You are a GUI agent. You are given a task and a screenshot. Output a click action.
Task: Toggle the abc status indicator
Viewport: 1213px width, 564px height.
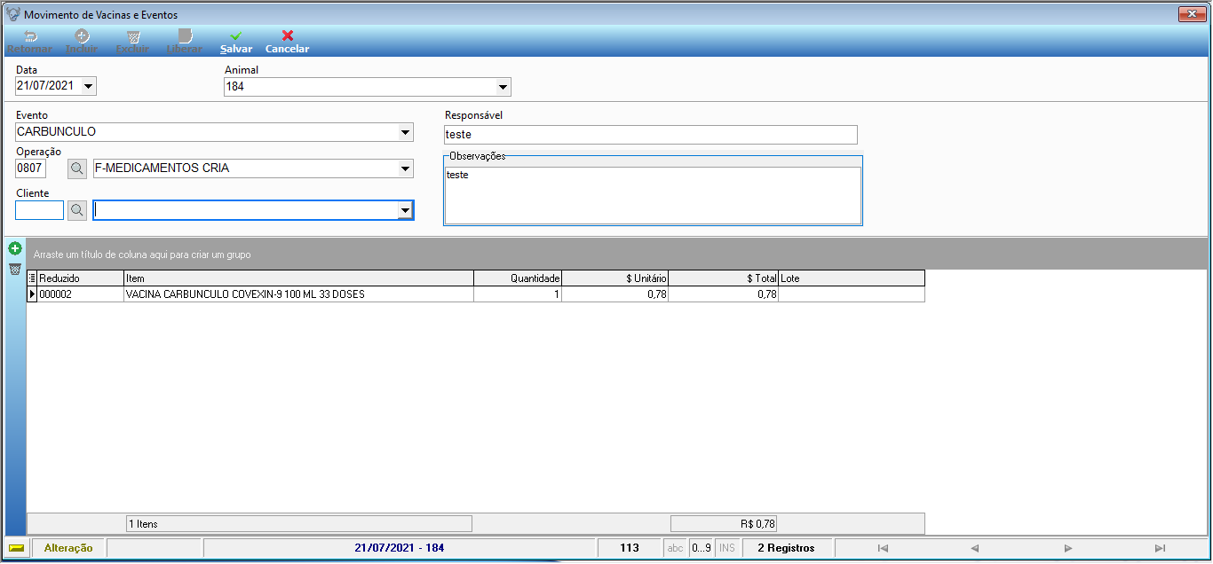coord(675,548)
